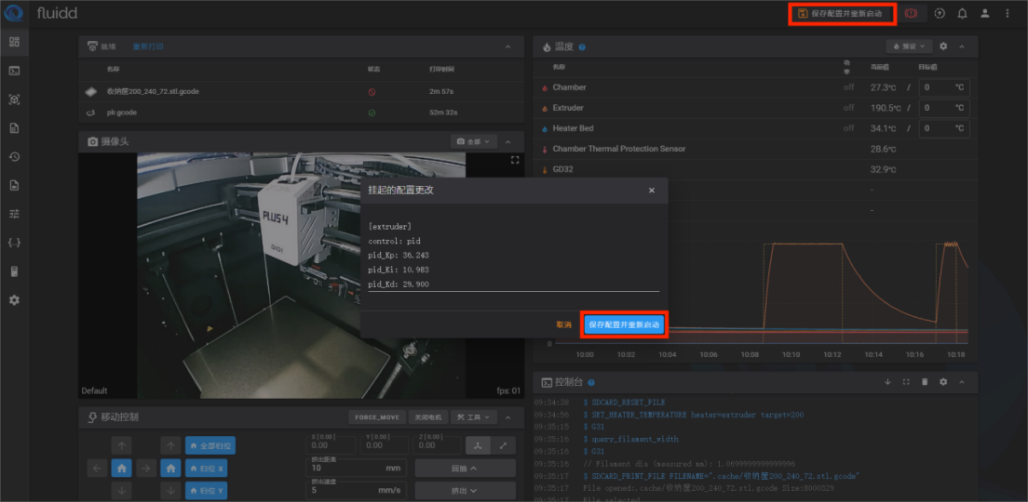1028x502 pixels.
Task: Open the three-dot top bar menu
Action: coord(1007,14)
